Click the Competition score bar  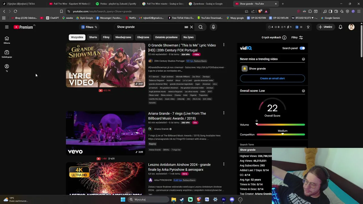pyautogui.click(x=281, y=135)
